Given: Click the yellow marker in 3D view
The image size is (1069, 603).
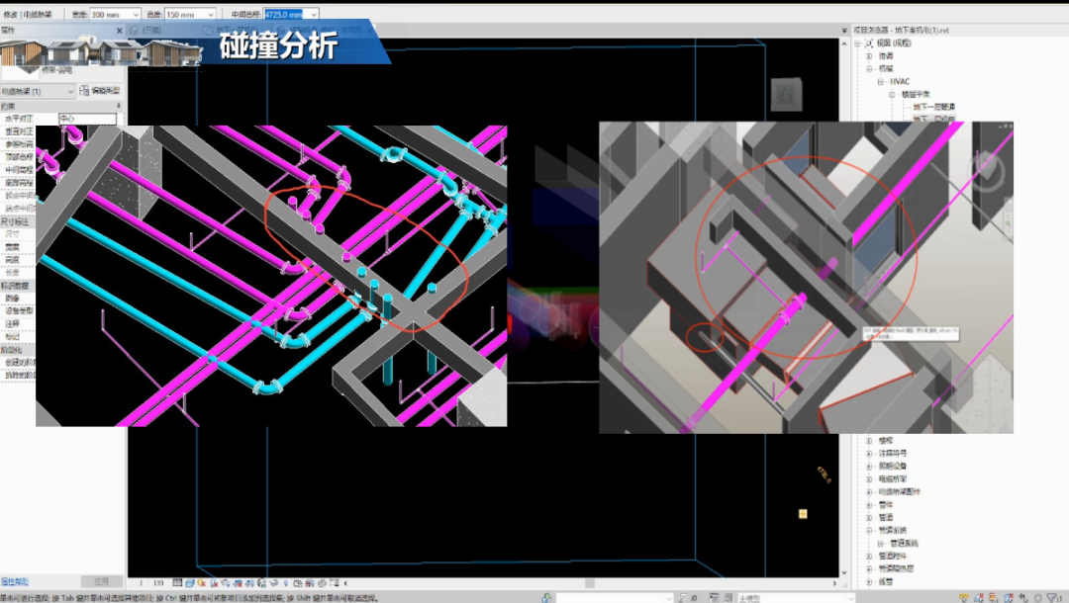Looking at the screenshot, I should point(803,514).
